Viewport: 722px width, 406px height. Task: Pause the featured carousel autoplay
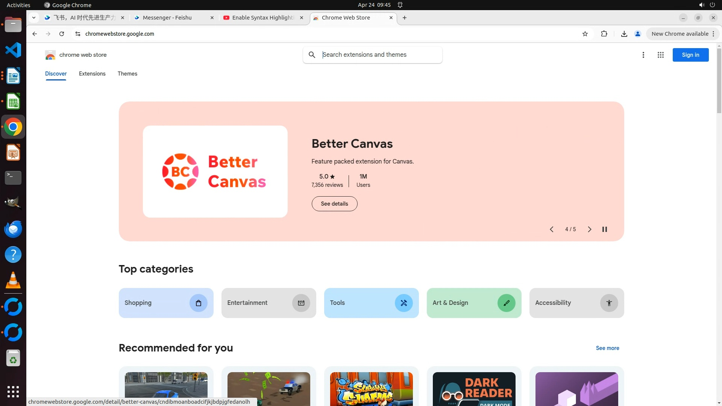click(x=604, y=229)
